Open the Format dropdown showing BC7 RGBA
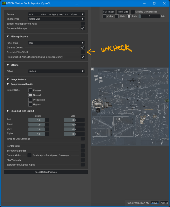 tap(56, 14)
